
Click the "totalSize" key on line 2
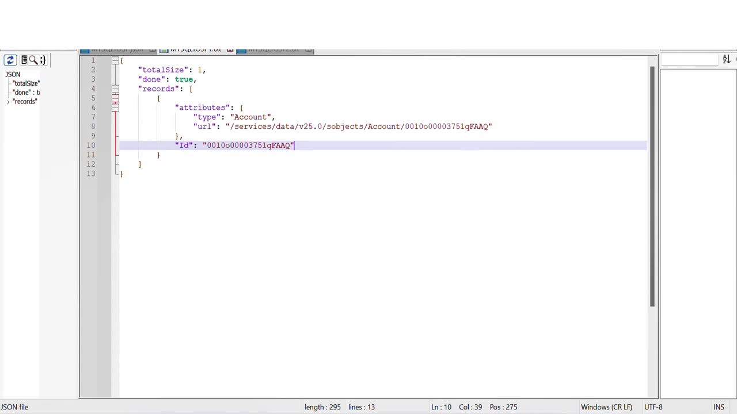coord(163,70)
